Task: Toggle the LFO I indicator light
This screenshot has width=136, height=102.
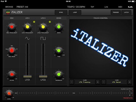Action: pos(34,22)
